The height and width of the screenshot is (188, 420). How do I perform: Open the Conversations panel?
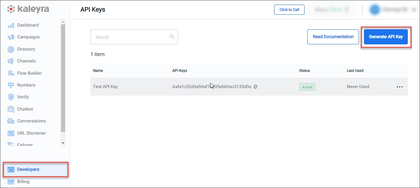point(32,121)
